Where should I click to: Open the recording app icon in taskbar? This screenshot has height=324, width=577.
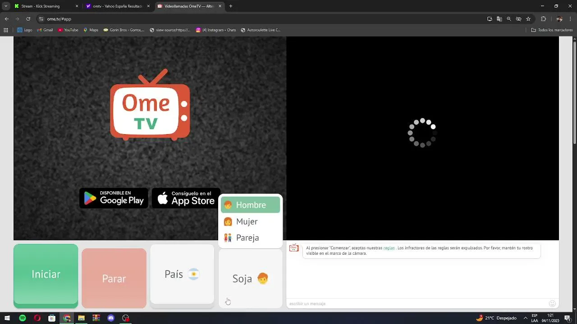coord(126,318)
